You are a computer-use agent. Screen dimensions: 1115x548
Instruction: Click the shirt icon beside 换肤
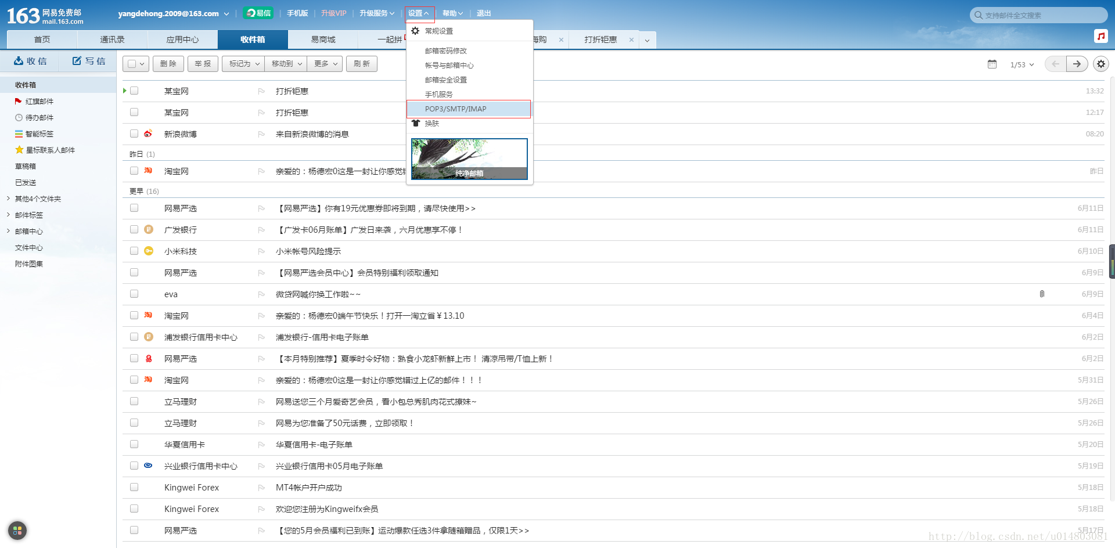415,123
